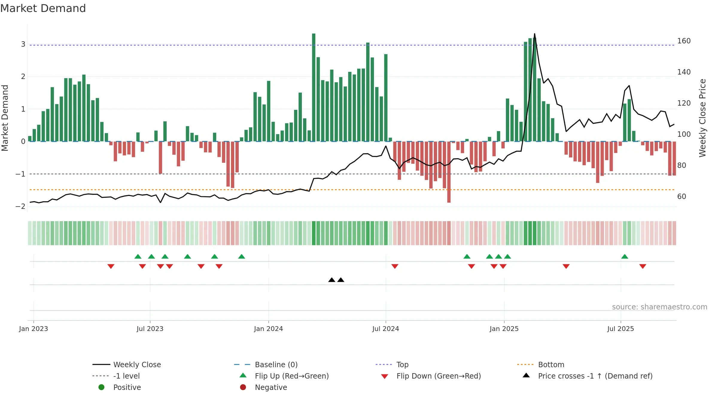Viewport: 718px width, 404px height.
Task: Click the 100 tick on the price axis
Action: click(684, 134)
